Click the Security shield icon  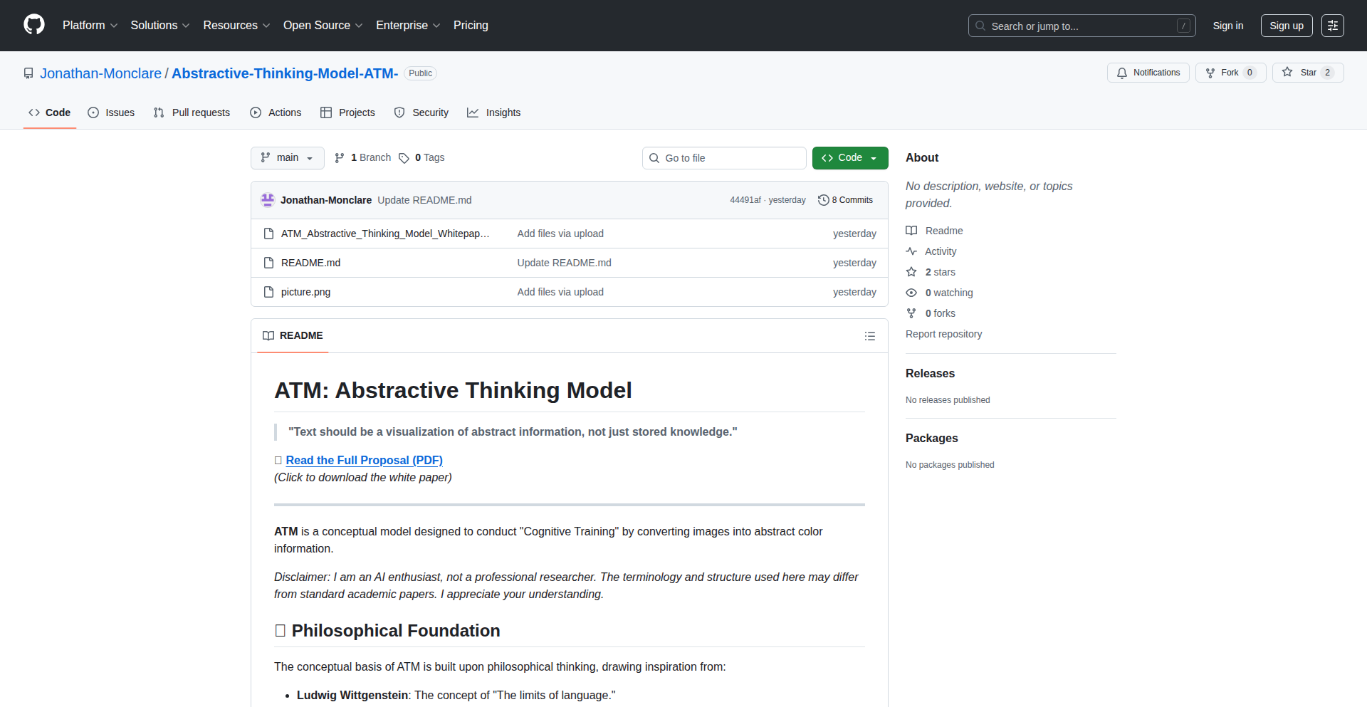click(x=399, y=112)
